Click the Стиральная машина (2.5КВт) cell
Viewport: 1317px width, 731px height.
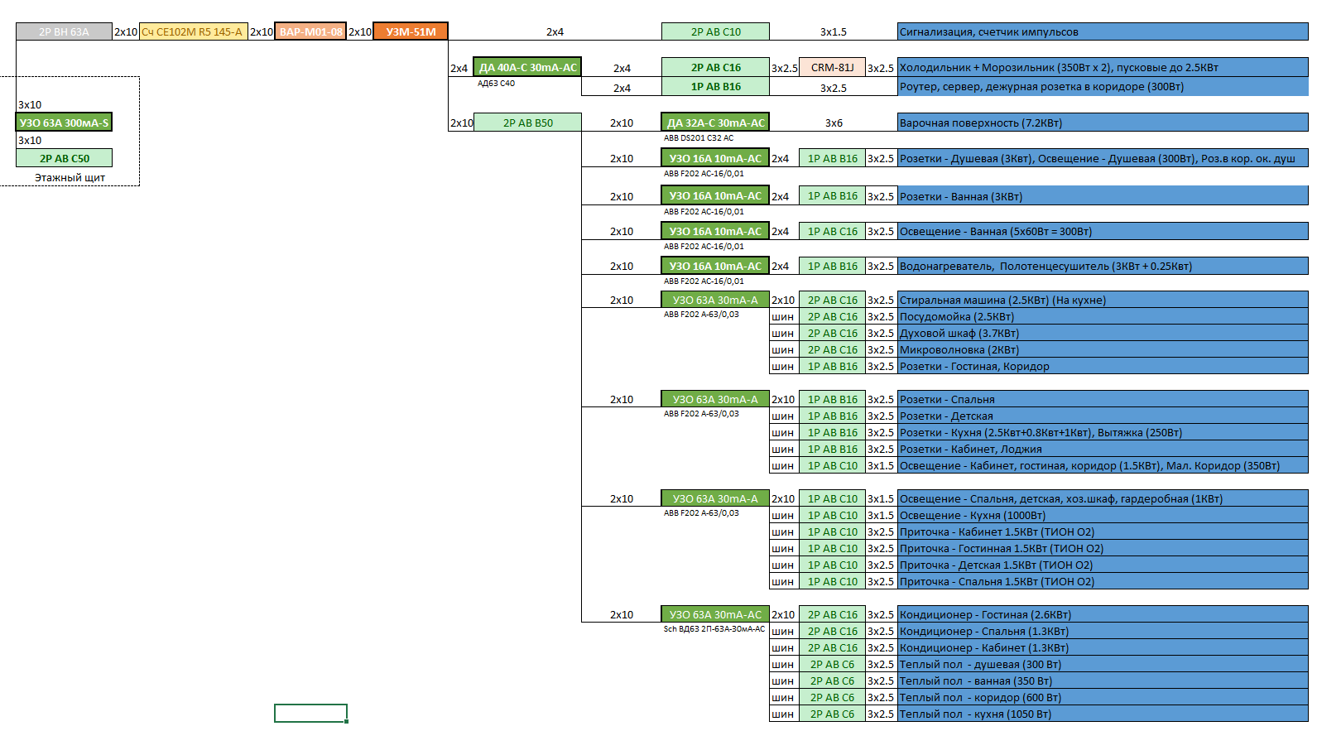[1103, 300]
